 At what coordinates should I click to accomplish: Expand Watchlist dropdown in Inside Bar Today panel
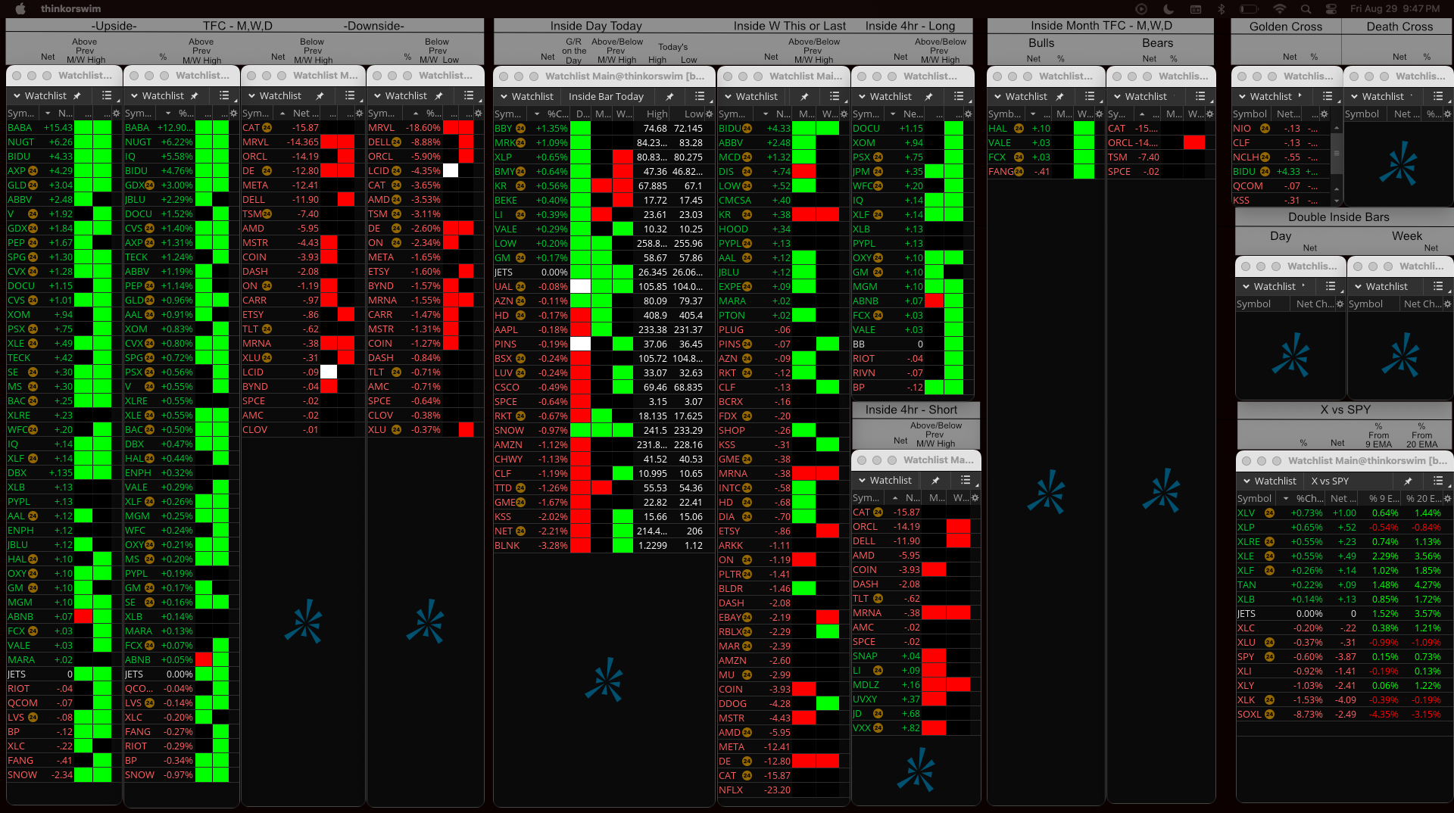tap(526, 97)
